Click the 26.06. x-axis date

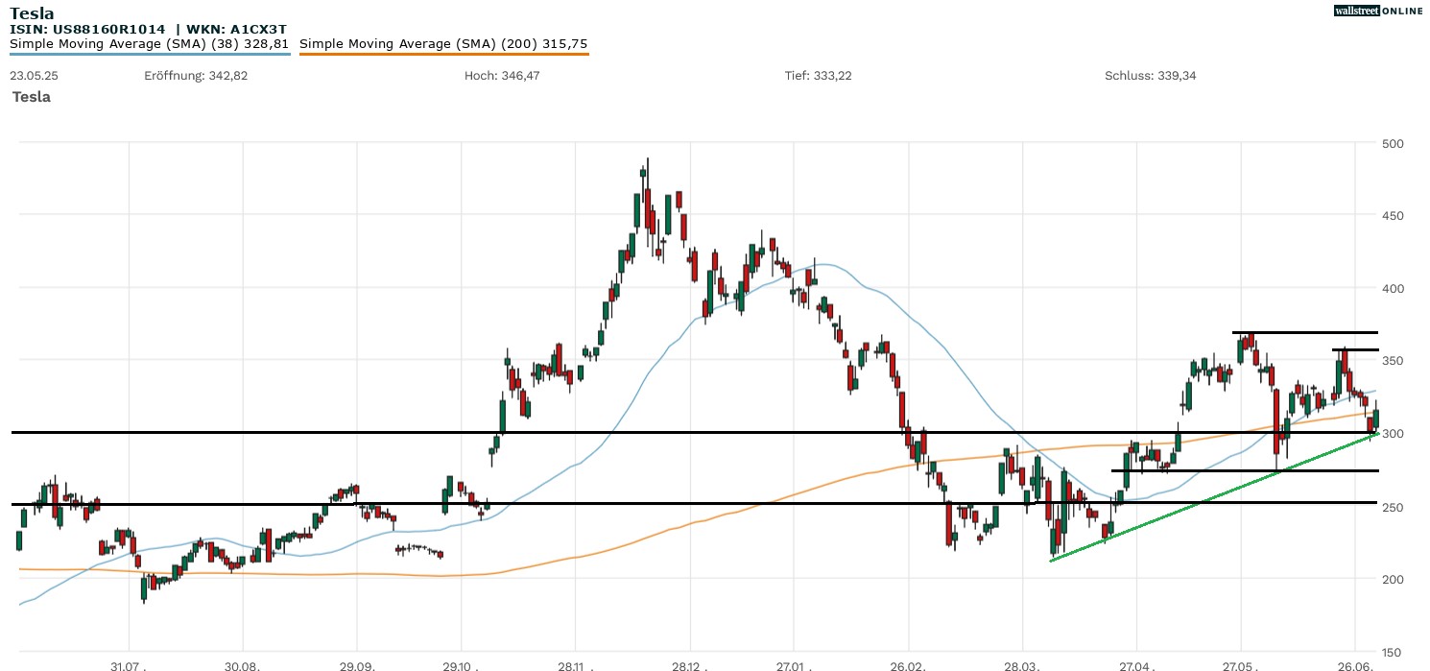point(1354,666)
